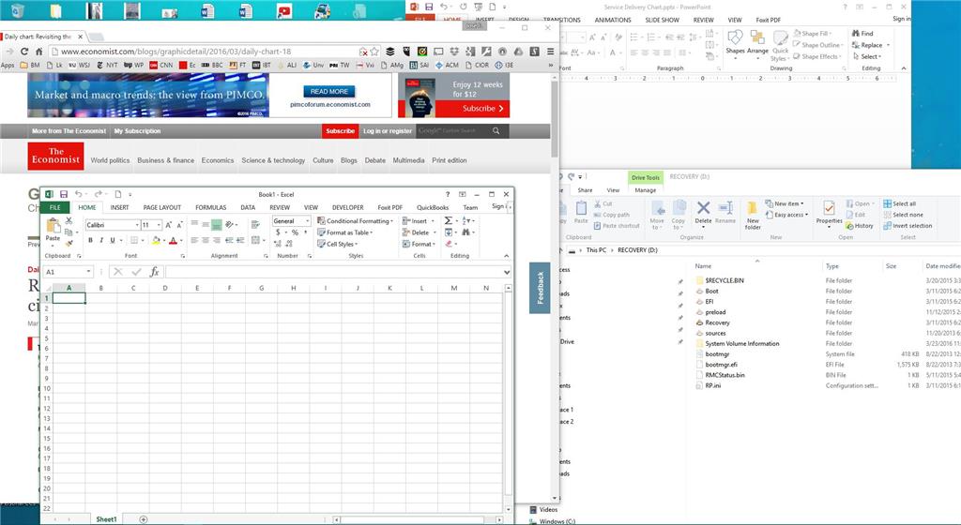The image size is (961, 525).
Task: Switch to the PAGE LAYOUT tab in Excel
Action: [x=161, y=207]
